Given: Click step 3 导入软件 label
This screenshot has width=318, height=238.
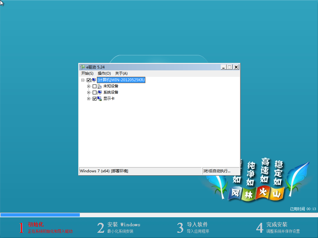Looking at the screenshot, I should pyautogui.click(x=197, y=224).
